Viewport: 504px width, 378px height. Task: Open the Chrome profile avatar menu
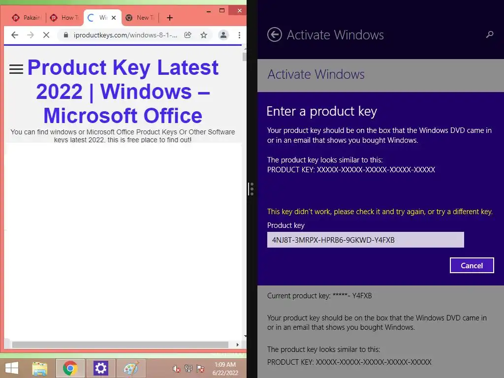[223, 35]
